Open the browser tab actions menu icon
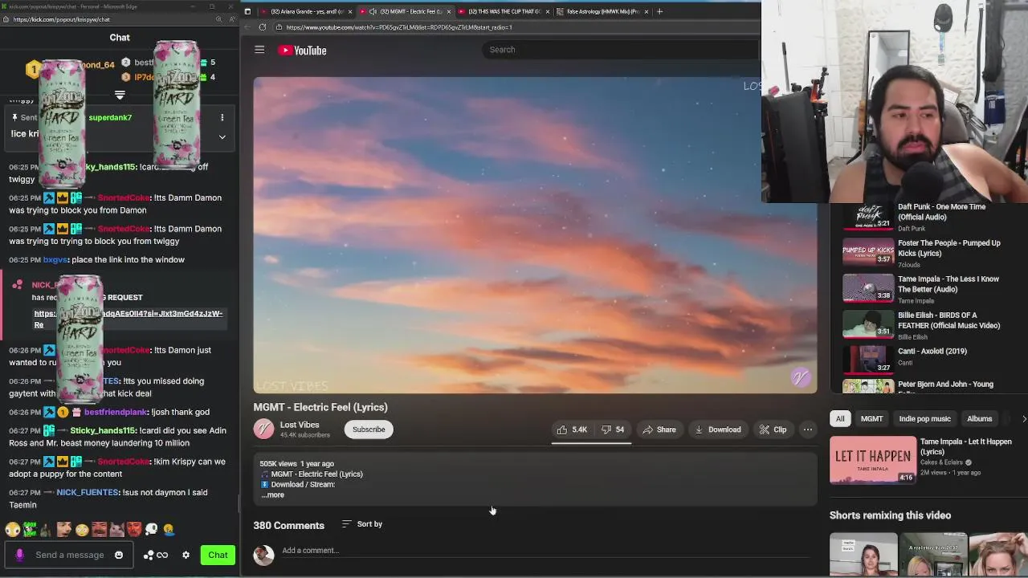The image size is (1028, 578). point(248,11)
